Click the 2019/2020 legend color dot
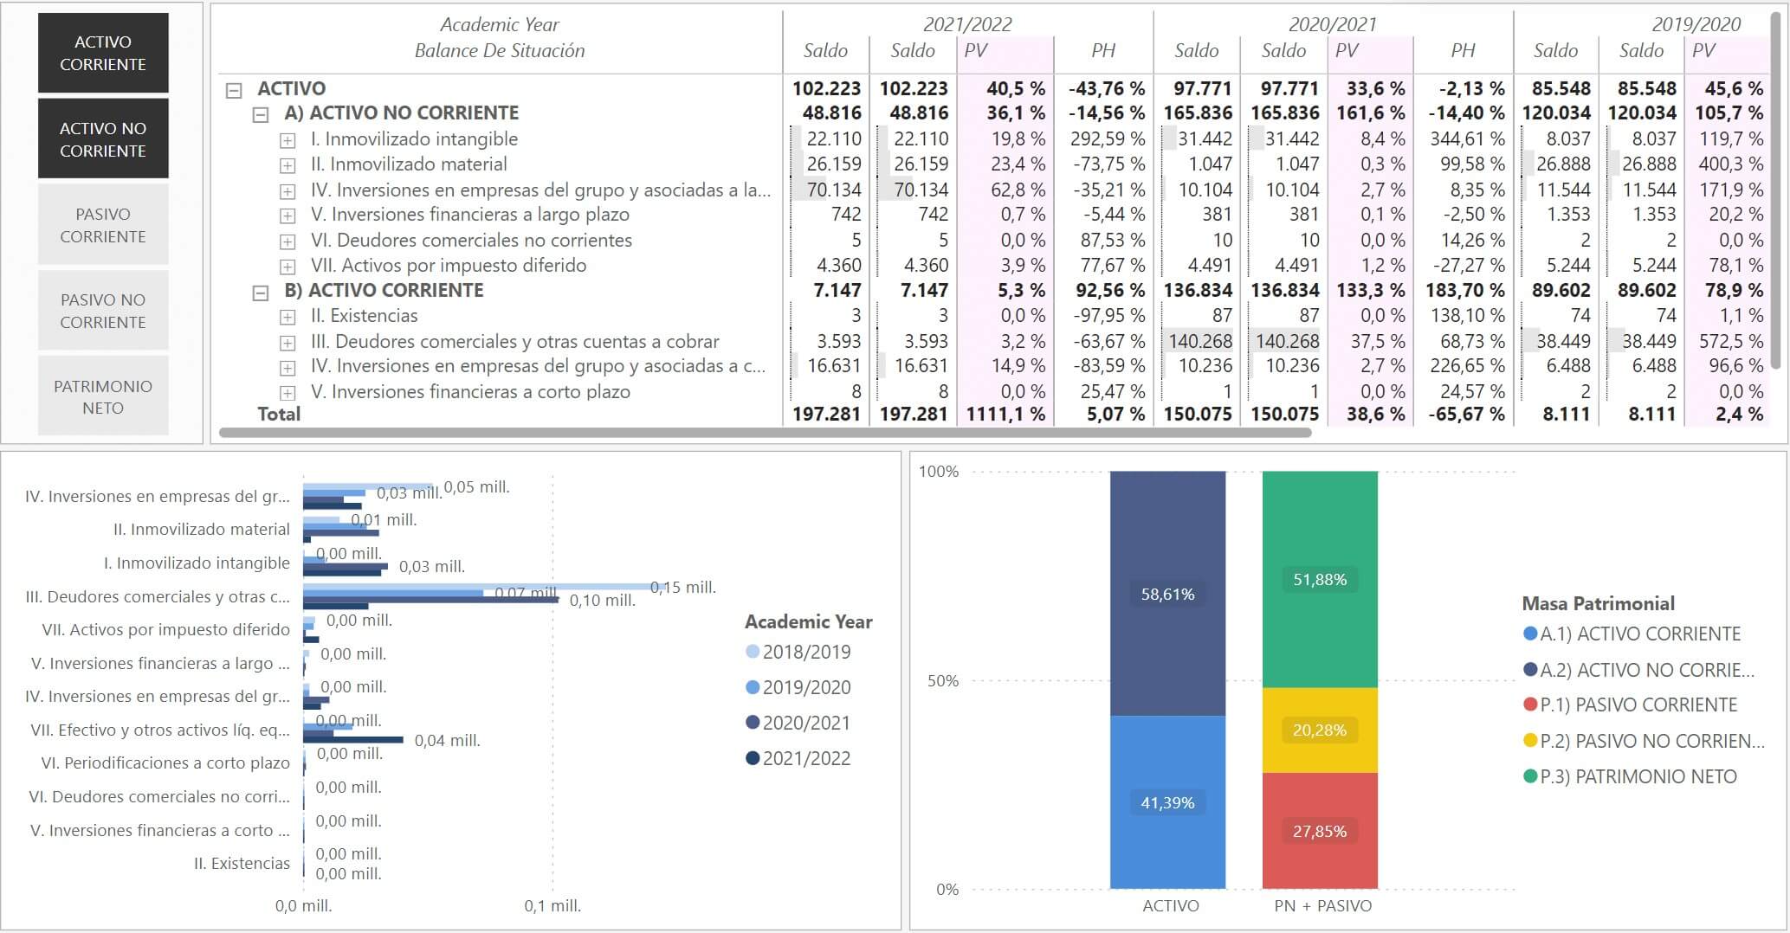This screenshot has width=1790, height=933. [x=753, y=687]
